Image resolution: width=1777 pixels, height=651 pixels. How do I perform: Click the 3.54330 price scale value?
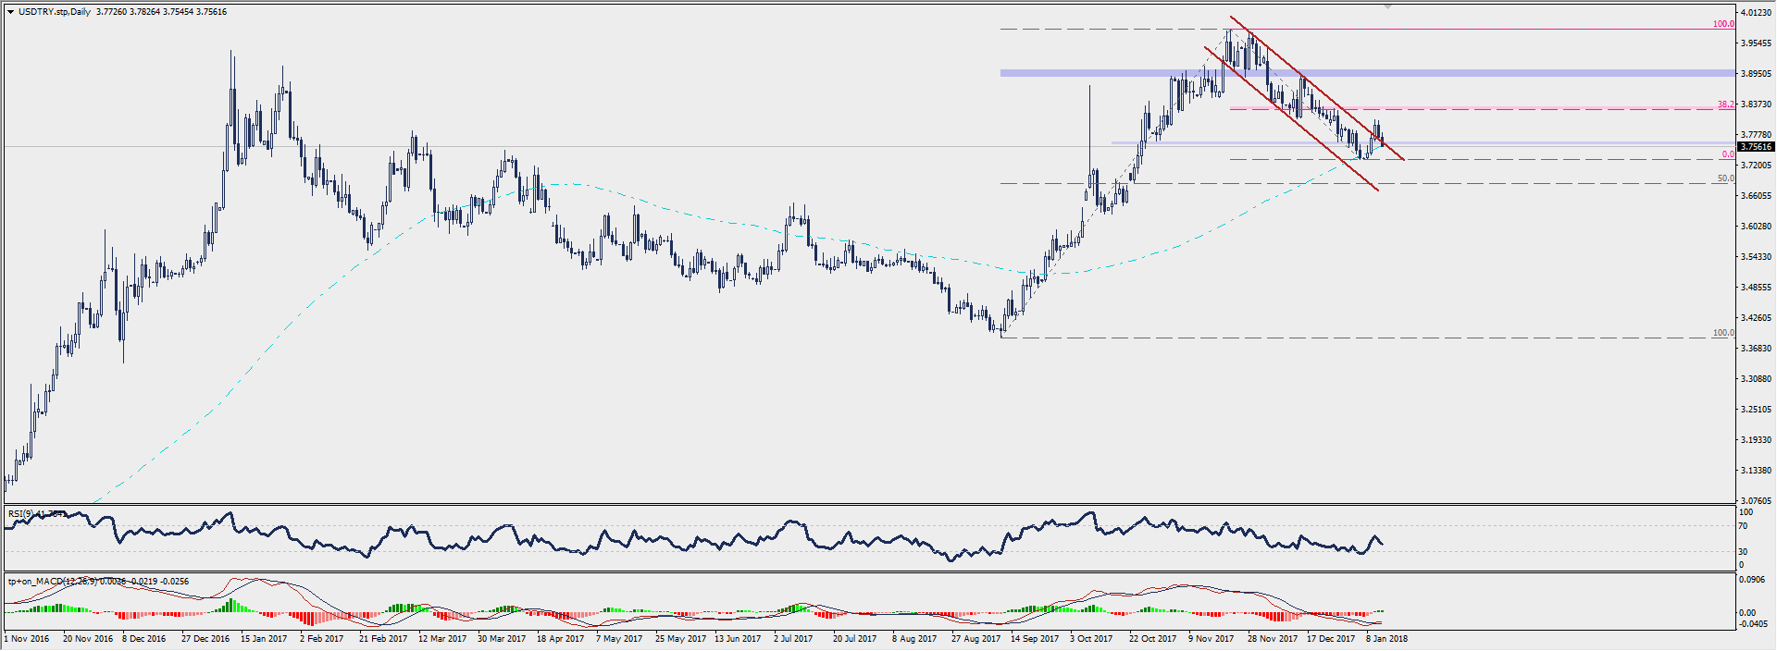pyautogui.click(x=1756, y=257)
